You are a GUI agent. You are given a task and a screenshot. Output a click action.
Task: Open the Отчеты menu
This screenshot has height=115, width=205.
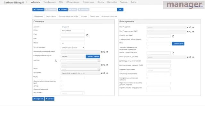[x=101, y=2]
